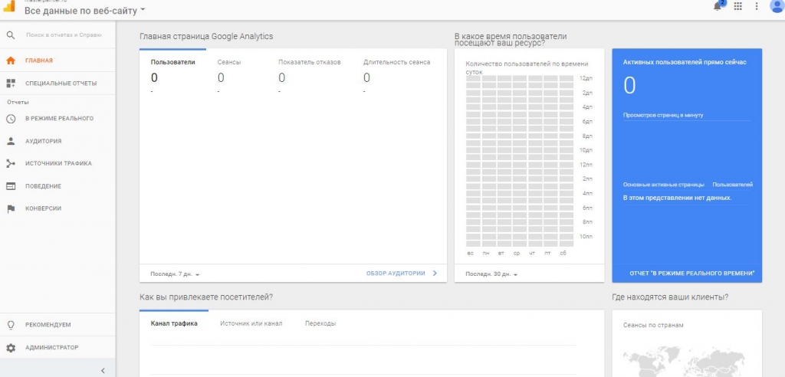
Task: Click the search magnifier icon in sidebar
Action: click(x=11, y=35)
